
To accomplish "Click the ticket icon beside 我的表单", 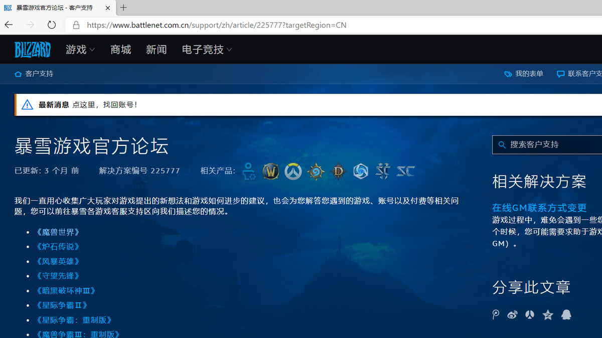I will point(508,74).
